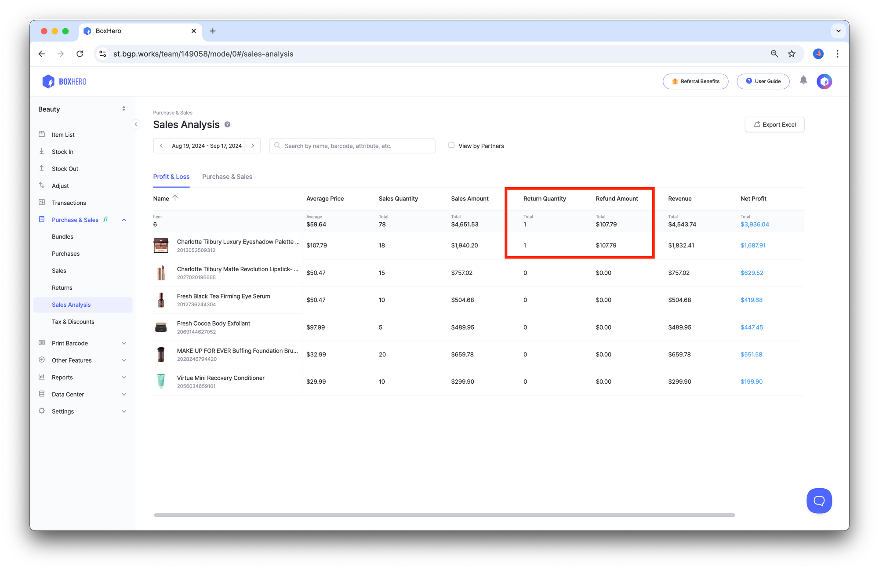This screenshot has height=570, width=879.
Task: Click net profit $629.52
Action: point(752,272)
